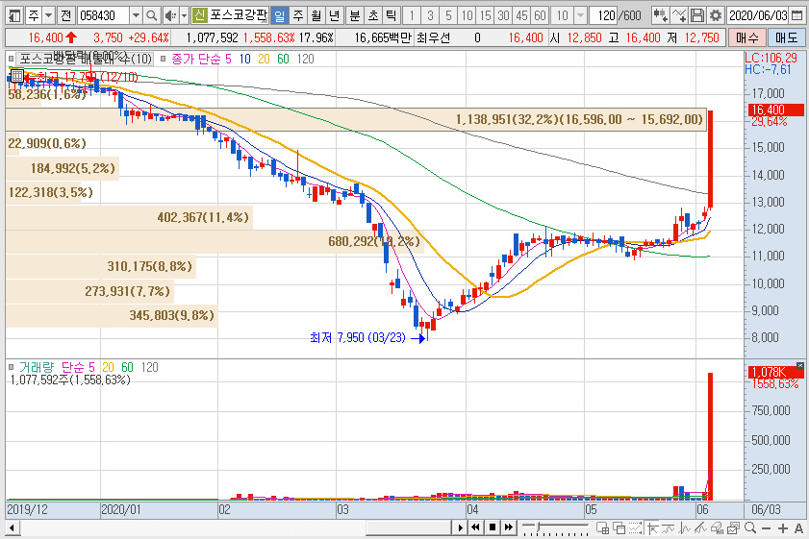This screenshot has width=809, height=539.
Task: Select the 15 interval button
Action: pyautogui.click(x=485, y=15)
